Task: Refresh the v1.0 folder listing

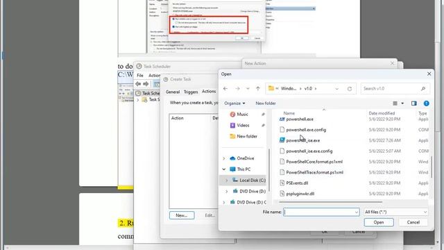Action: click(350, 89)
